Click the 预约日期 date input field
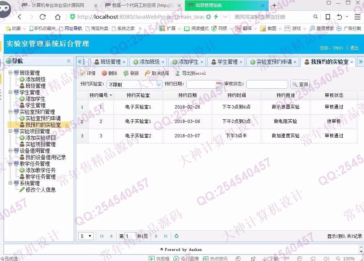This screenshot has height=261, width=364. point(201,84)
